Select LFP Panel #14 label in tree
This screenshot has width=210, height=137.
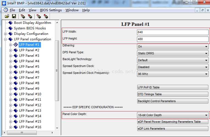(x=30, y=116)
